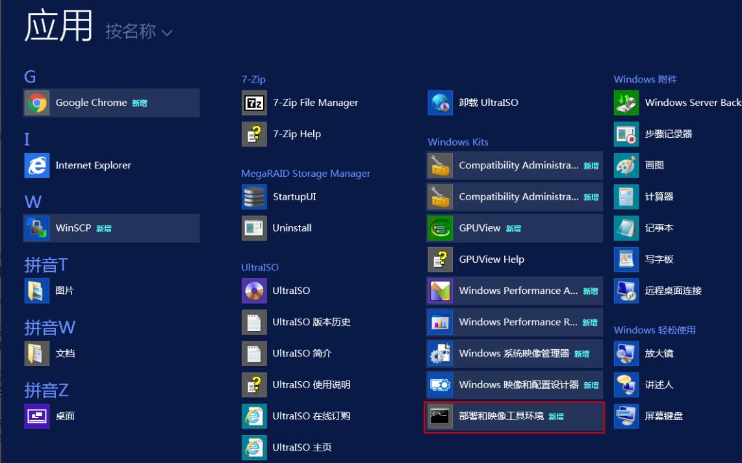
Task: Click the "Windows 附件" category header
Action: (x=645, y=79)
